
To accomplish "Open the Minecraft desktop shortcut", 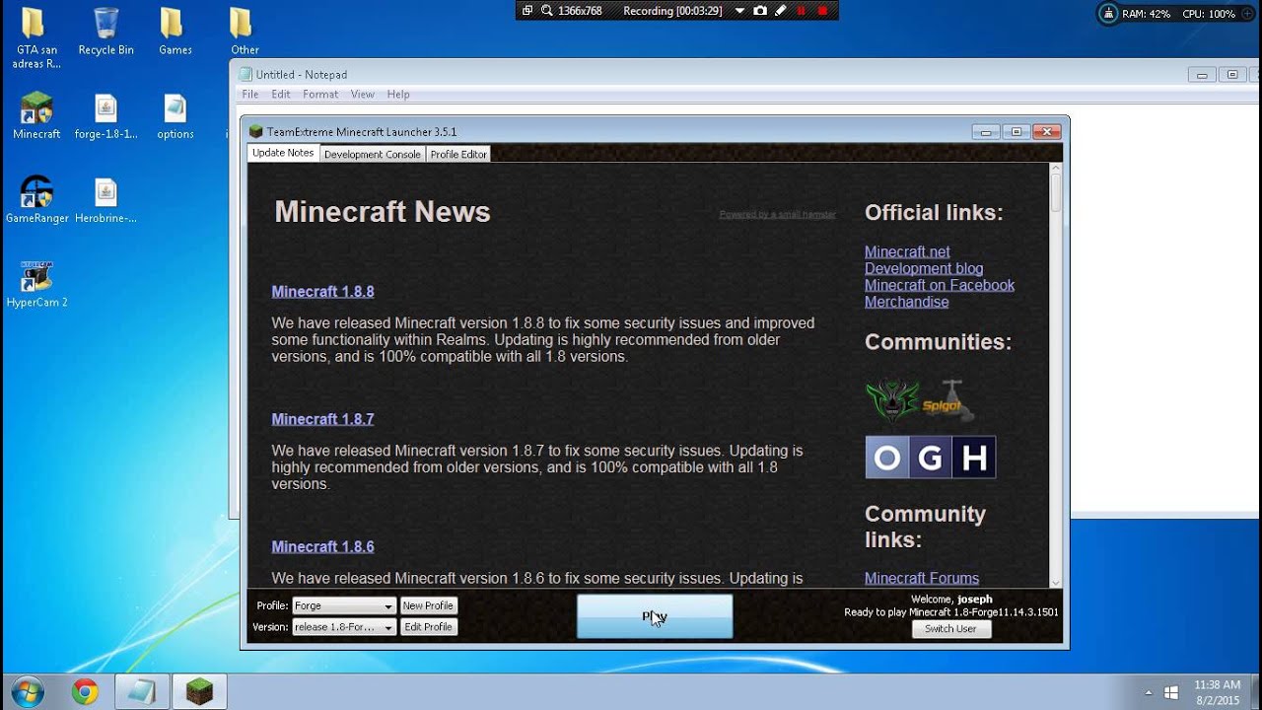I will [36, 116].
